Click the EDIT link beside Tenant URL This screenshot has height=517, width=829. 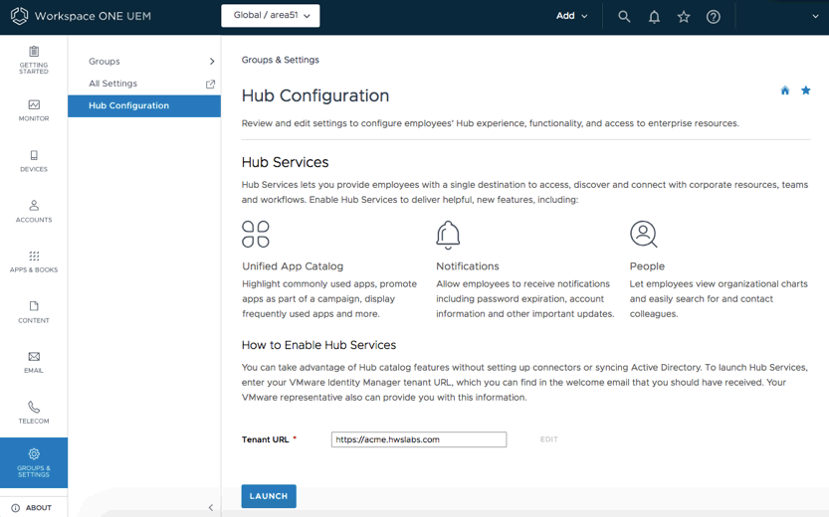[548, 439]
